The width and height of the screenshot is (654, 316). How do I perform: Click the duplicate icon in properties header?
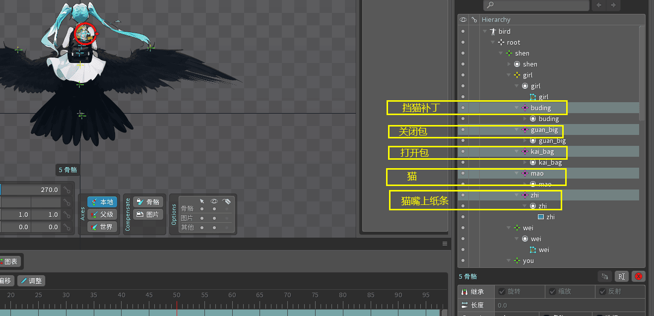click(x=604, y=276)
